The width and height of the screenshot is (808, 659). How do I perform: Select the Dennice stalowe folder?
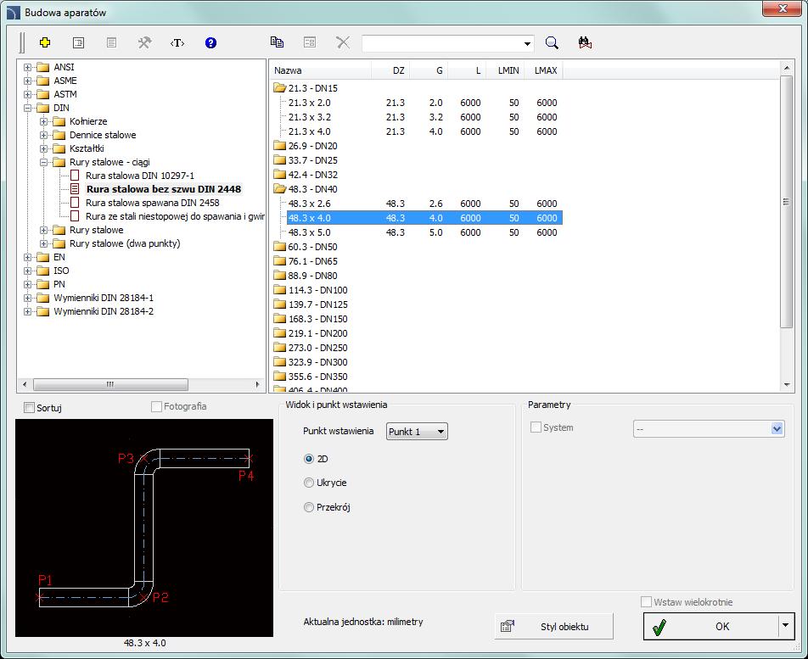pos(103,135)
